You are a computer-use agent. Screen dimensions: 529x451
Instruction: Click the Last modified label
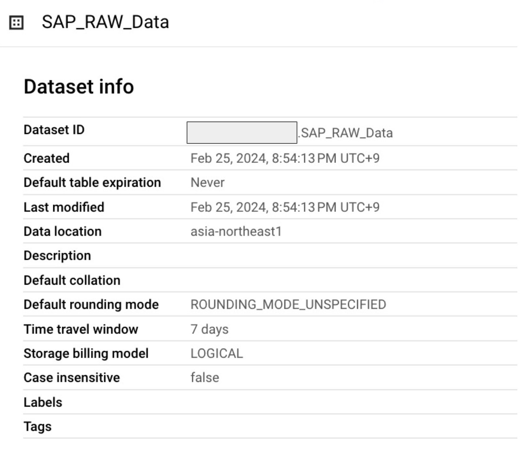click(x=64, y=207)
